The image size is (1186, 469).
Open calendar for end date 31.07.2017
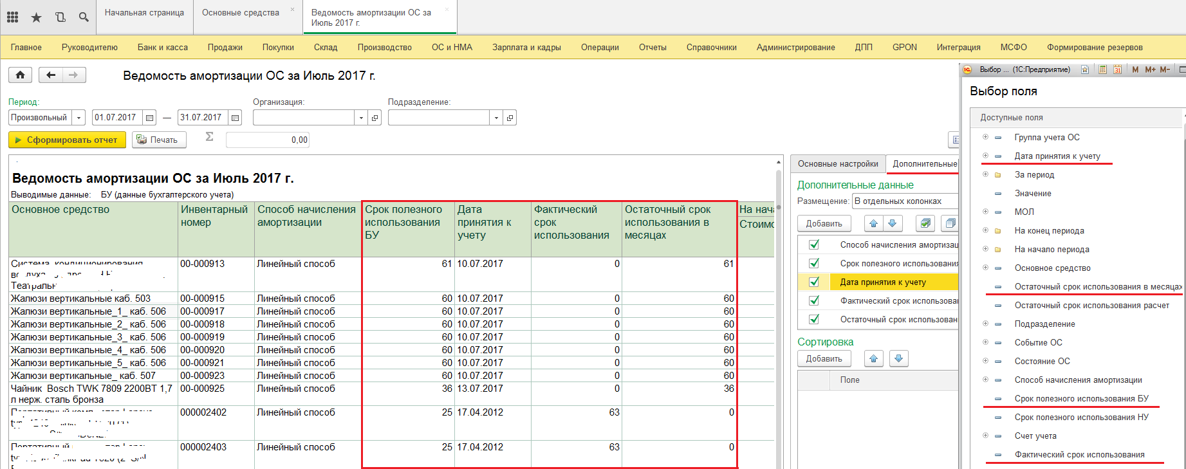tap(235, 118)
